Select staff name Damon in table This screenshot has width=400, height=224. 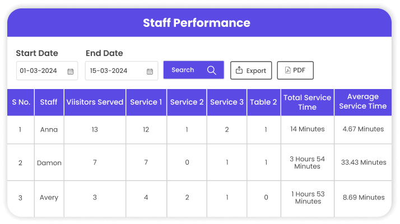click(x=49, y=163)
